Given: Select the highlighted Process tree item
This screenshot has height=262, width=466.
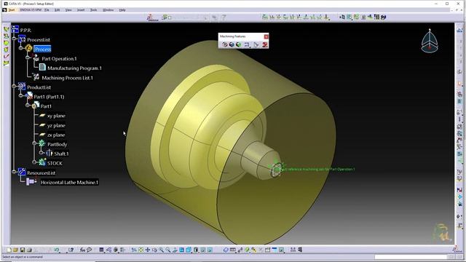Looking at the screenshot, I should click(42, 49).
